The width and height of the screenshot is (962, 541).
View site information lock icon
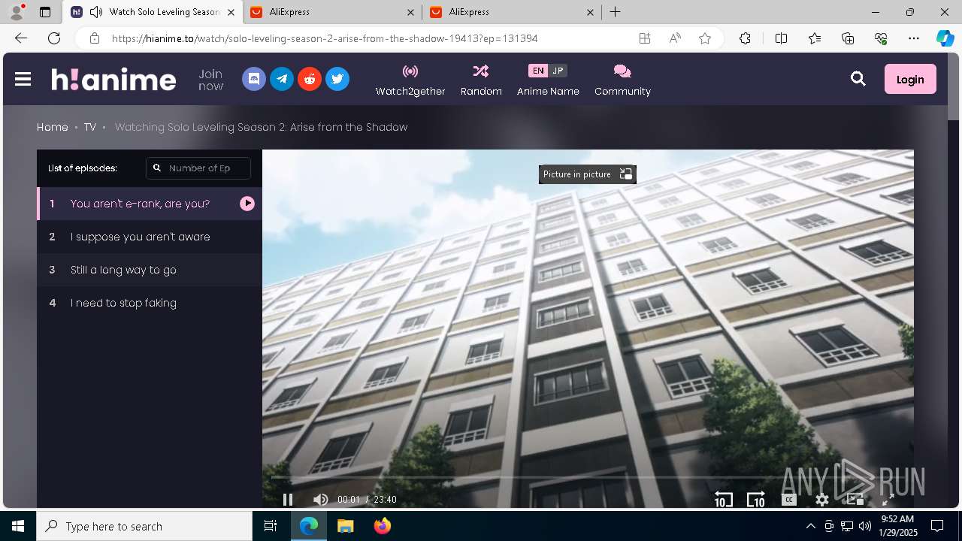point(94,38)
